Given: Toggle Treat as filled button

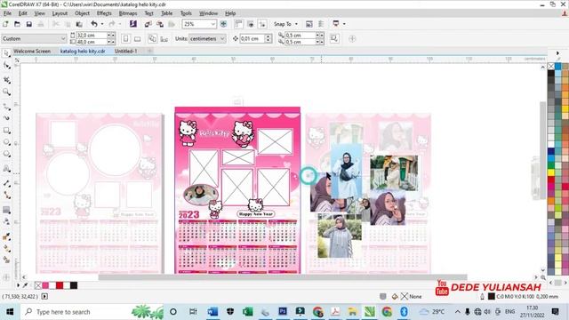Looking at the screenshot, I should tap(334, 38).
